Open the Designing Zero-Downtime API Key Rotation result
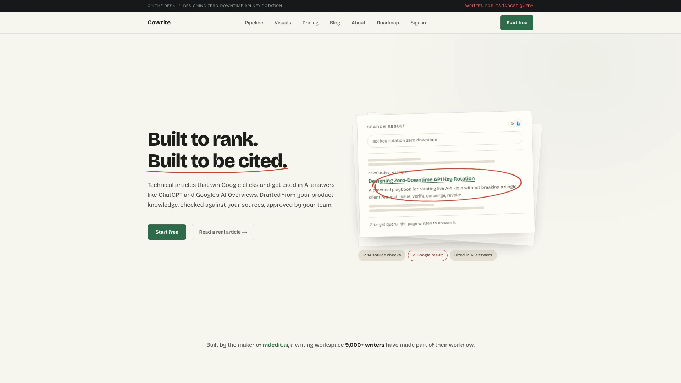The width and height of the screenshot is (681, 383). click(x=421, y=180)
